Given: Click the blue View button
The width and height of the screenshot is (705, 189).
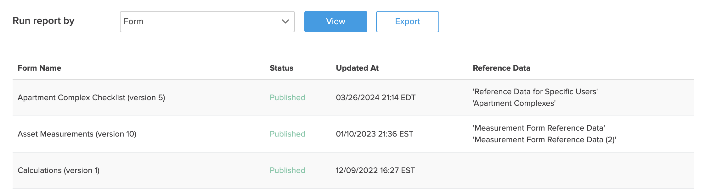Looking at the screenshot, I should [x=335, y=21].
